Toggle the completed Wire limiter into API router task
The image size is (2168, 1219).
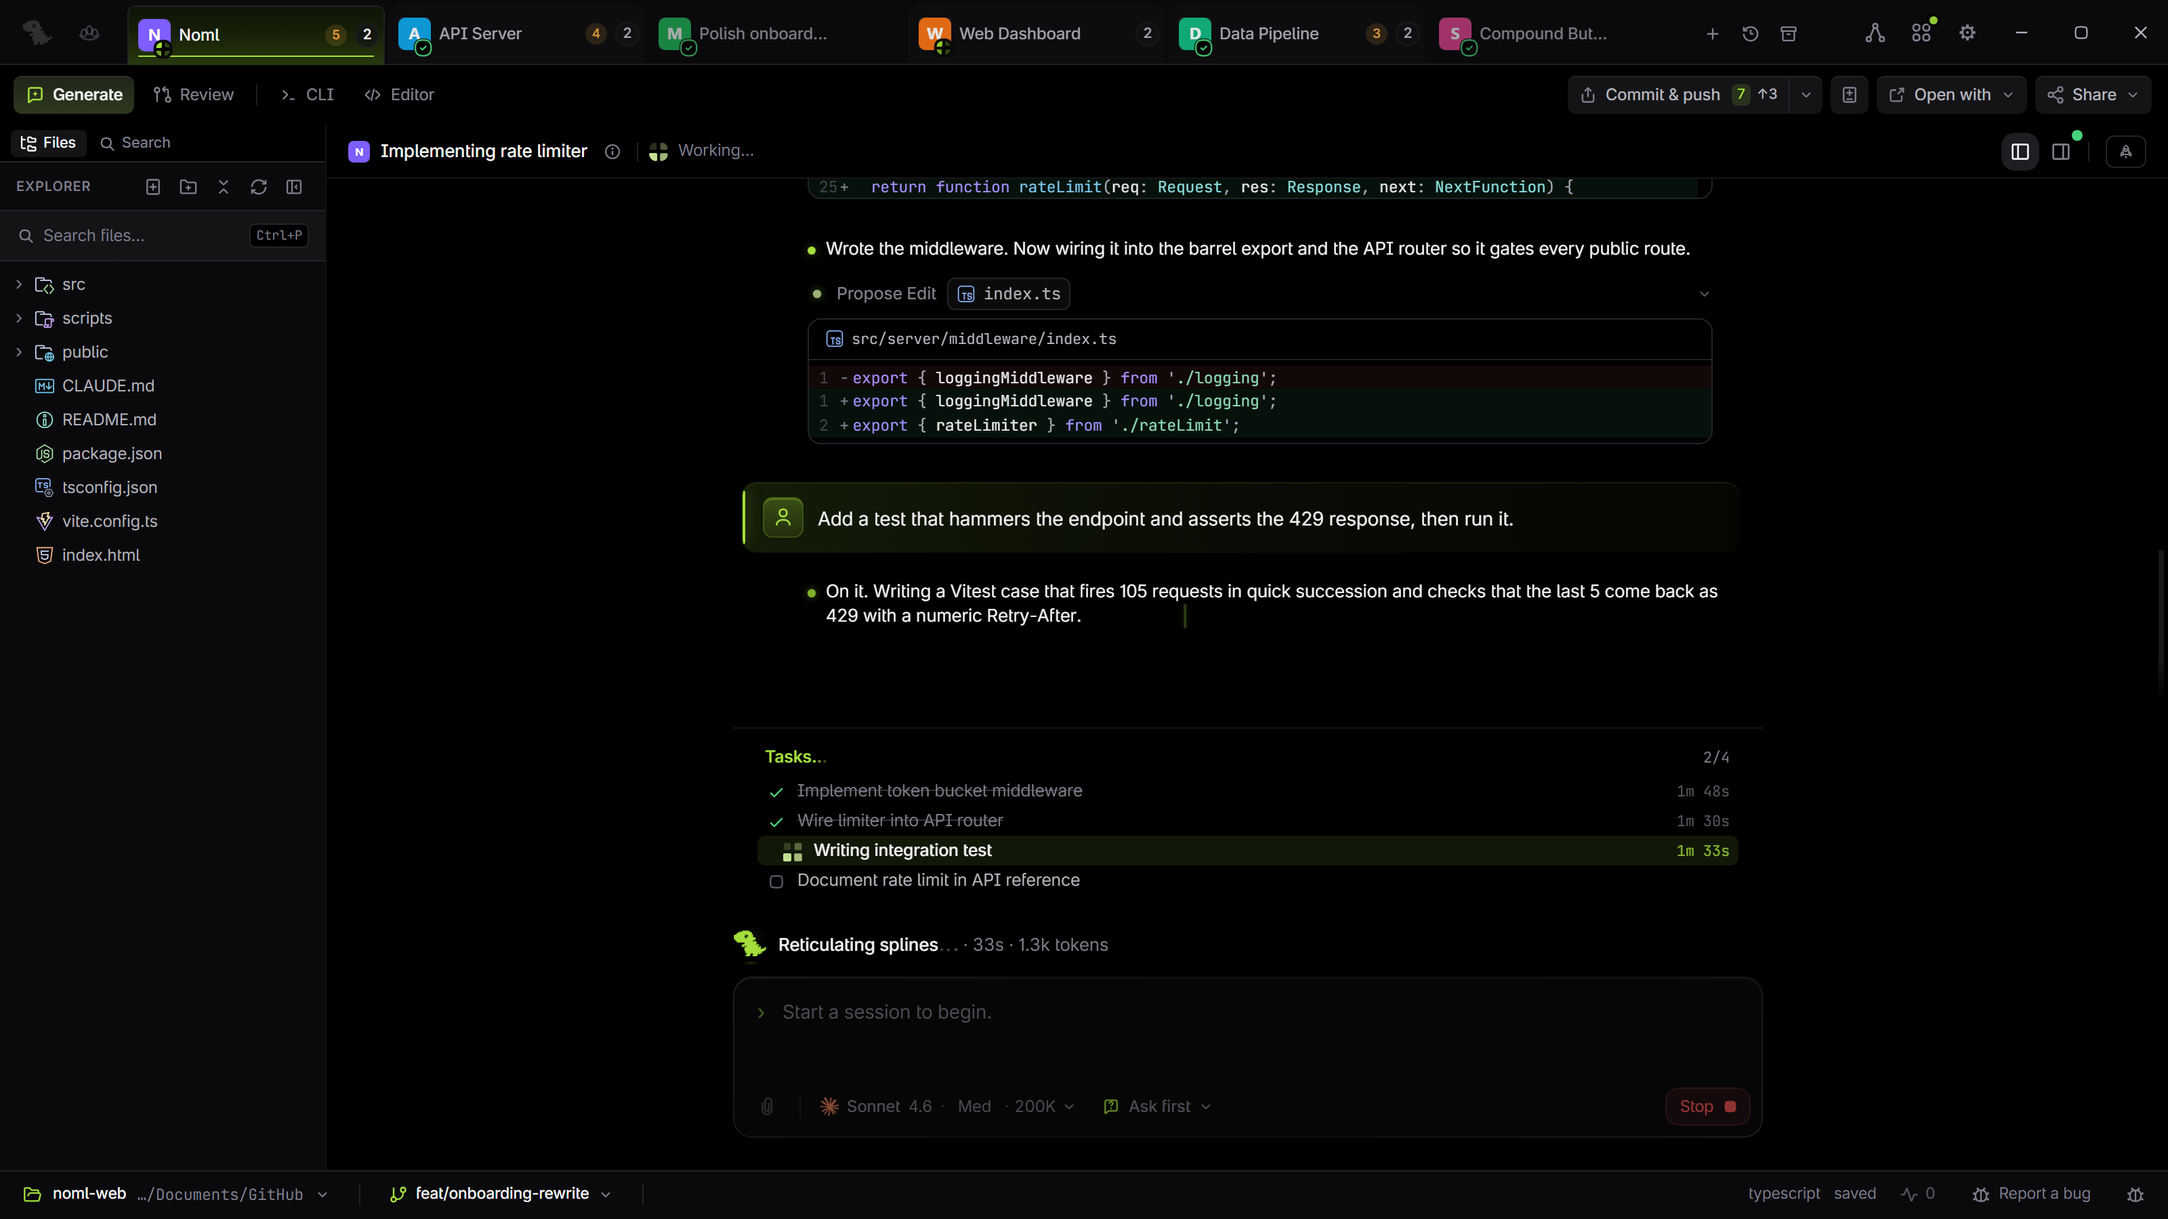776,822
